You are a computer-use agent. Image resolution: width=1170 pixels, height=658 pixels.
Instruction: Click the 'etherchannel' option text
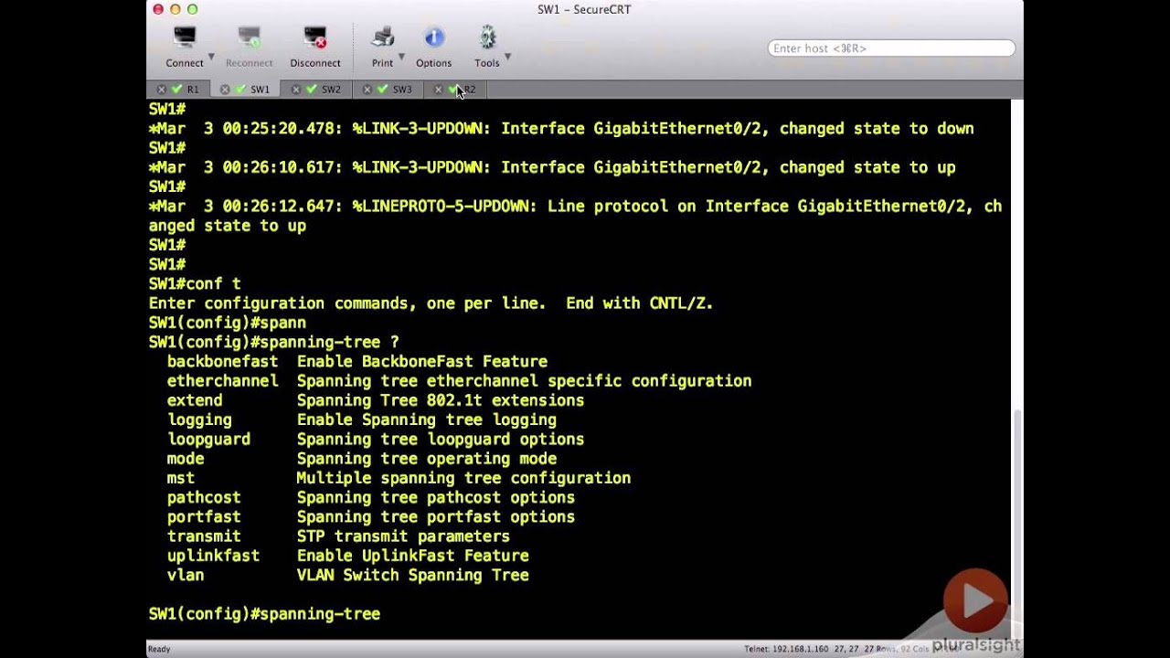pyautogui.click(x=222, y=381)
